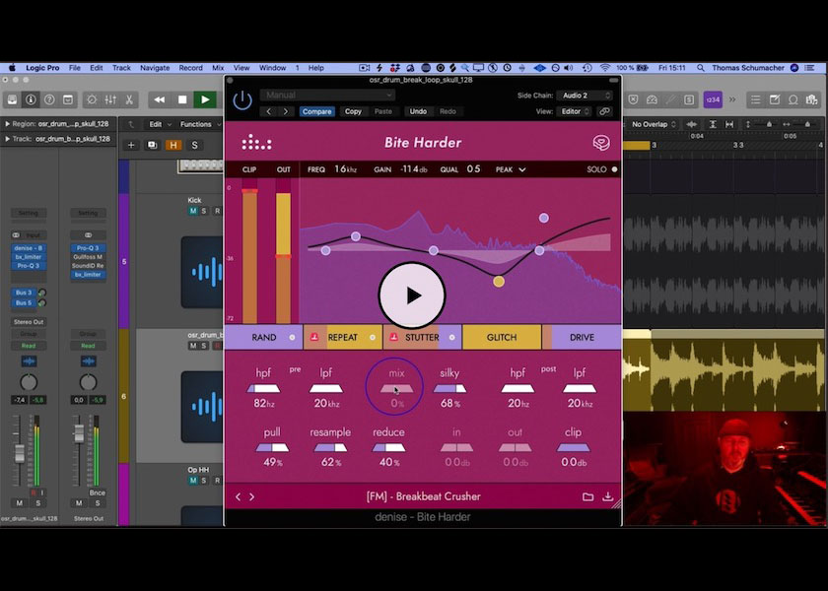
Task: Open Smart Controls dial icon
Action: pos(92,99)
